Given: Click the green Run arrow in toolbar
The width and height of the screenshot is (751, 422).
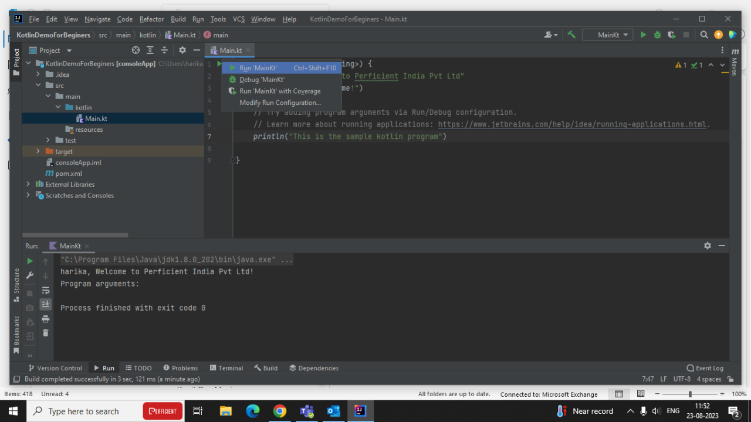Looking at the screenshot, I should pyautogui.click(x=643, y=35).
